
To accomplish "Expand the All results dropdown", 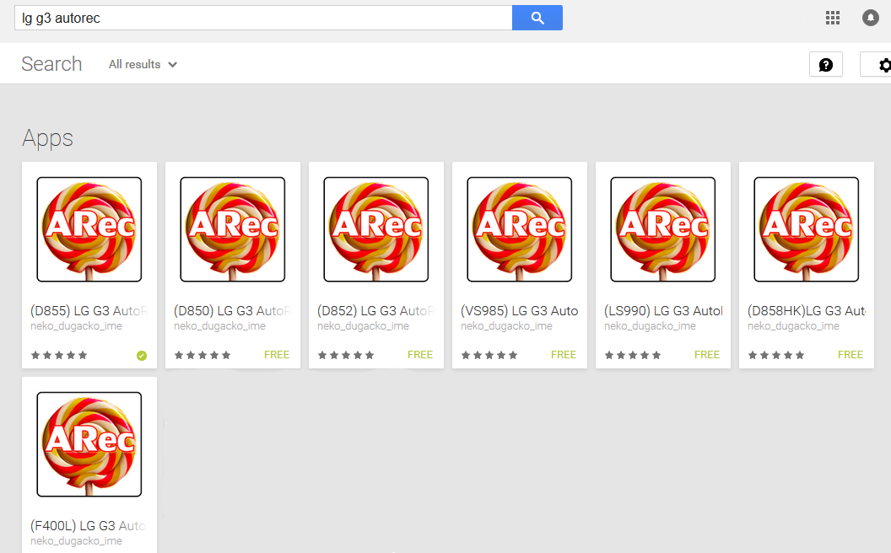I will [143, 64].
